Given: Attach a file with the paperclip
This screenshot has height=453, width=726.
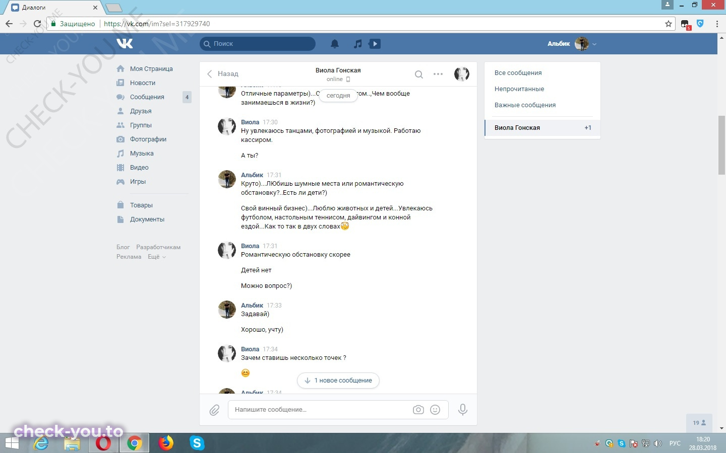Looking at the screenshot, I should [215, 410].
